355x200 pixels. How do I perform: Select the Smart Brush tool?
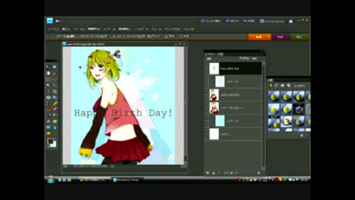click(x=55, y=116)
